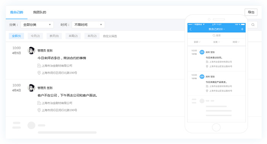Switch to 我团队的 tab
The width and height of the screenshot is (267, 144).
point(40,12)
